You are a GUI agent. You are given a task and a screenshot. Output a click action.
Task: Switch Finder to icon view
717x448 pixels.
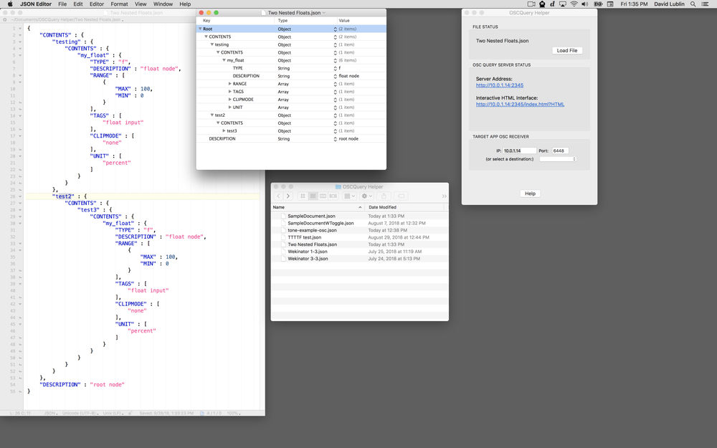pos(303,196)
